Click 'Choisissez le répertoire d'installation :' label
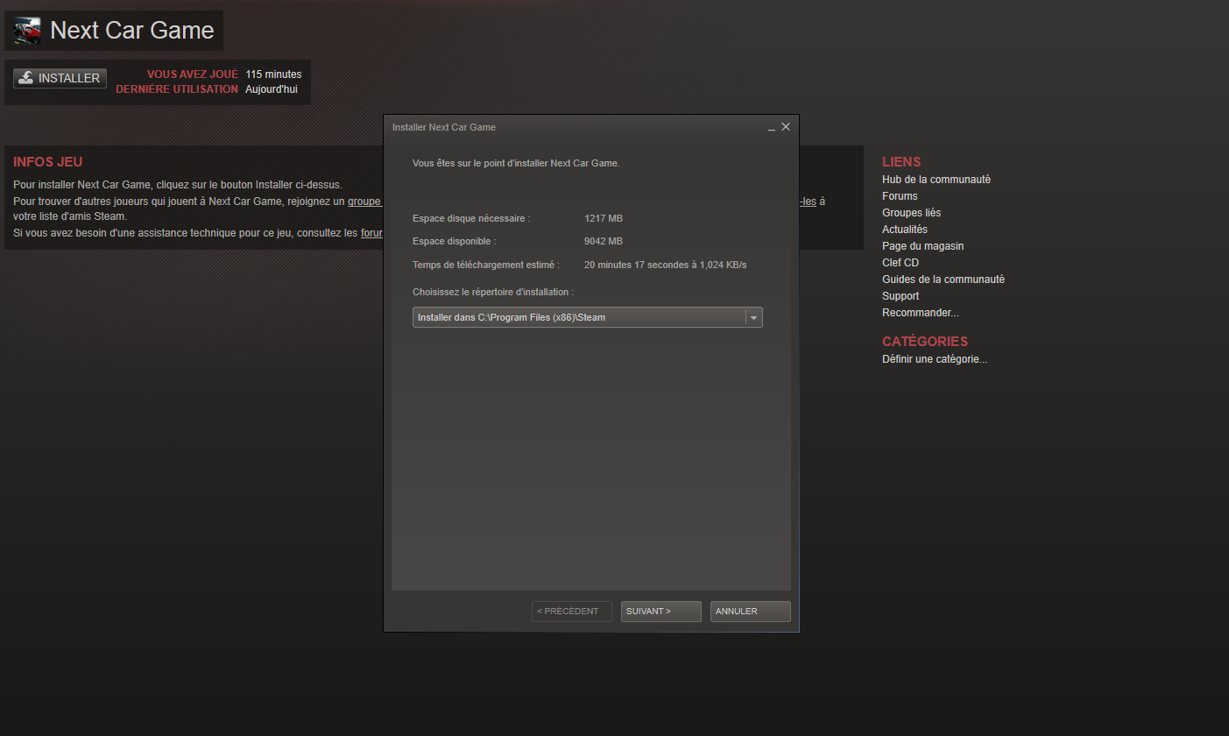This screenshot has width=1229, height=736. pyautogui.click(x=493, y=292)
